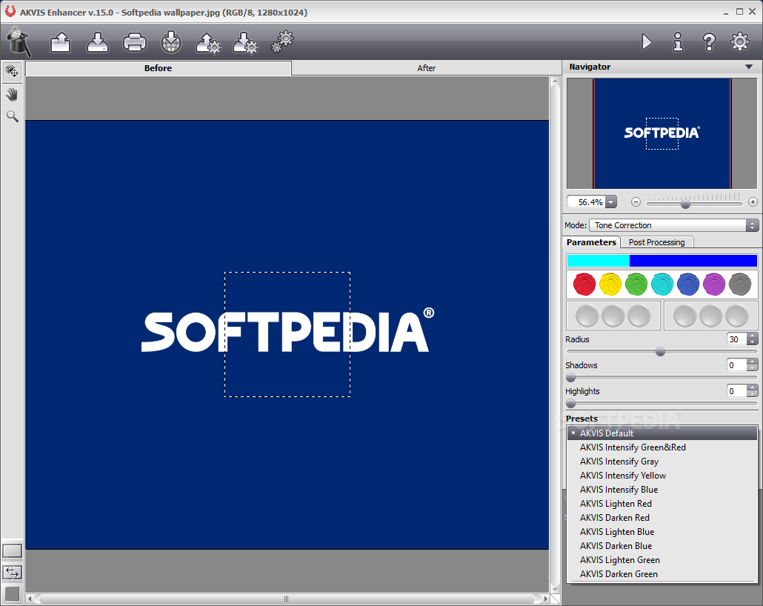Open an image with the upload icon

click(61, 42)
